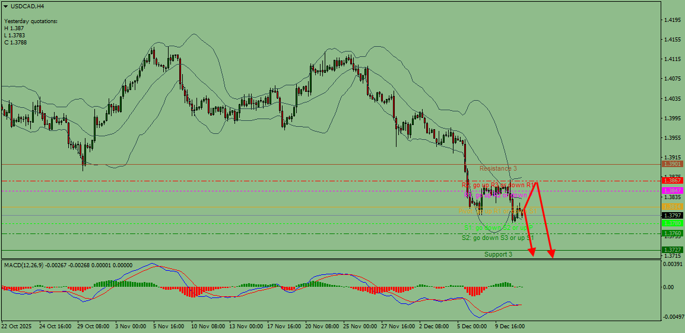The height and width of the screenshot is (333, 685).
Task: Click the '5 Nov 16:00' time axis label
Action: [x=169, y=326]
